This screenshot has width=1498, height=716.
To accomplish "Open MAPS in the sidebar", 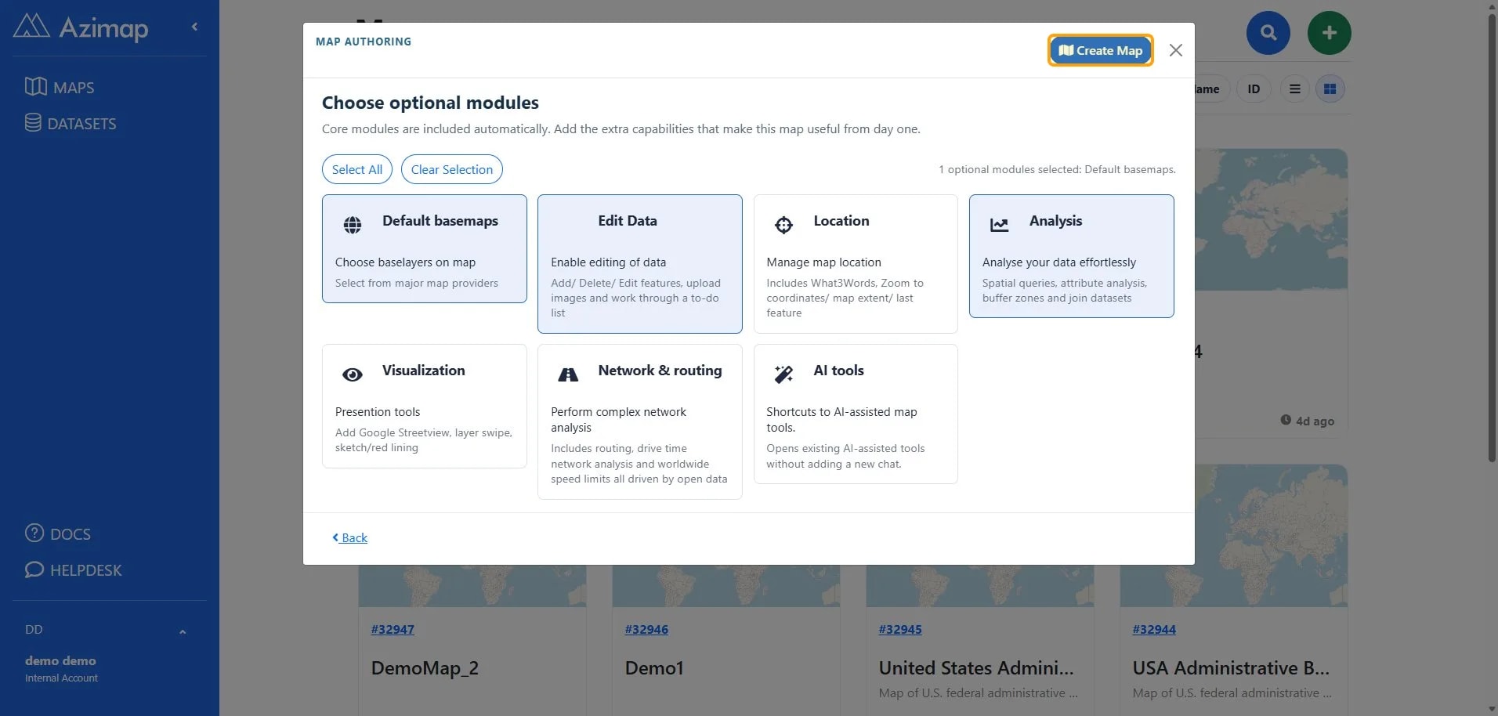I will tap(60, 87).
